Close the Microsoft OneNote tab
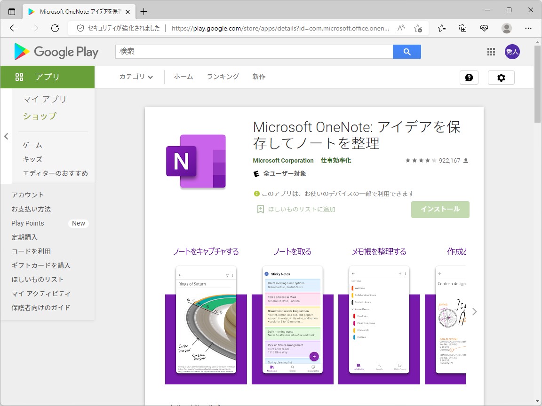This screenshot has width=542, height=406. [128, 12]
